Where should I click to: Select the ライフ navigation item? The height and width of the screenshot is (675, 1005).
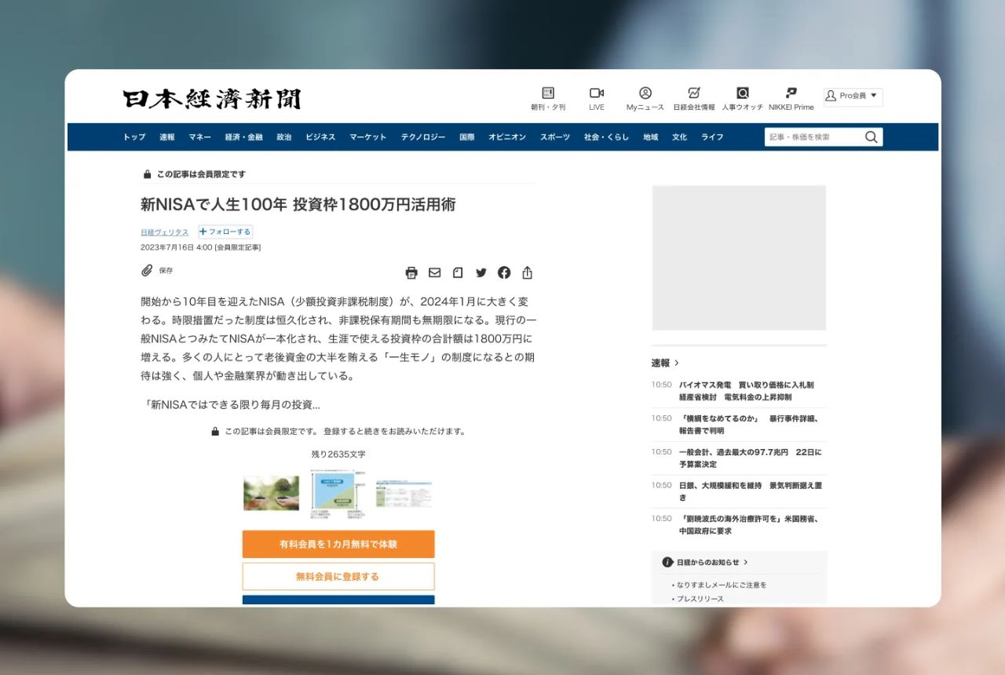click(713, 137)
